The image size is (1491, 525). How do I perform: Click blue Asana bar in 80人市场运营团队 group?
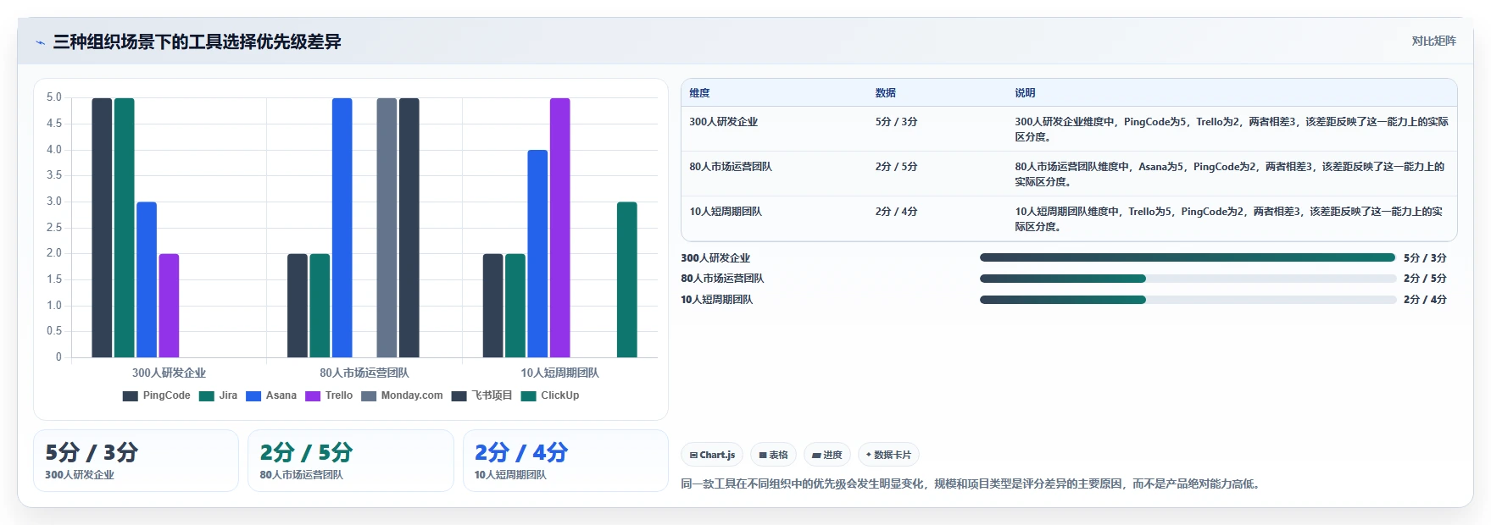[342, 228]
